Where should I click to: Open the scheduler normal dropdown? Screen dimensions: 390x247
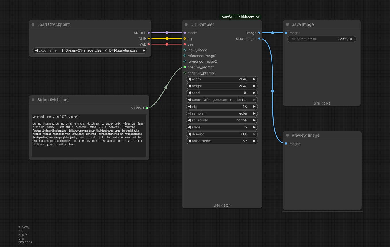(x=222, y=120)
